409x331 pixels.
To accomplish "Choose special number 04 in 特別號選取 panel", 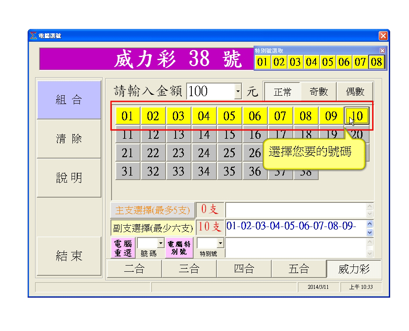I will pyautogui.click(x=312, y=62).
